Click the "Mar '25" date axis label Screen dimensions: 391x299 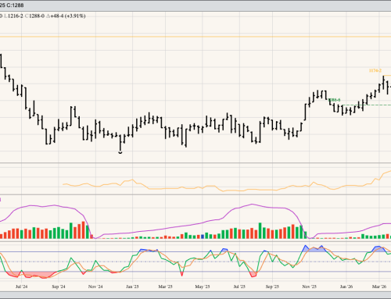coord(165,287)
